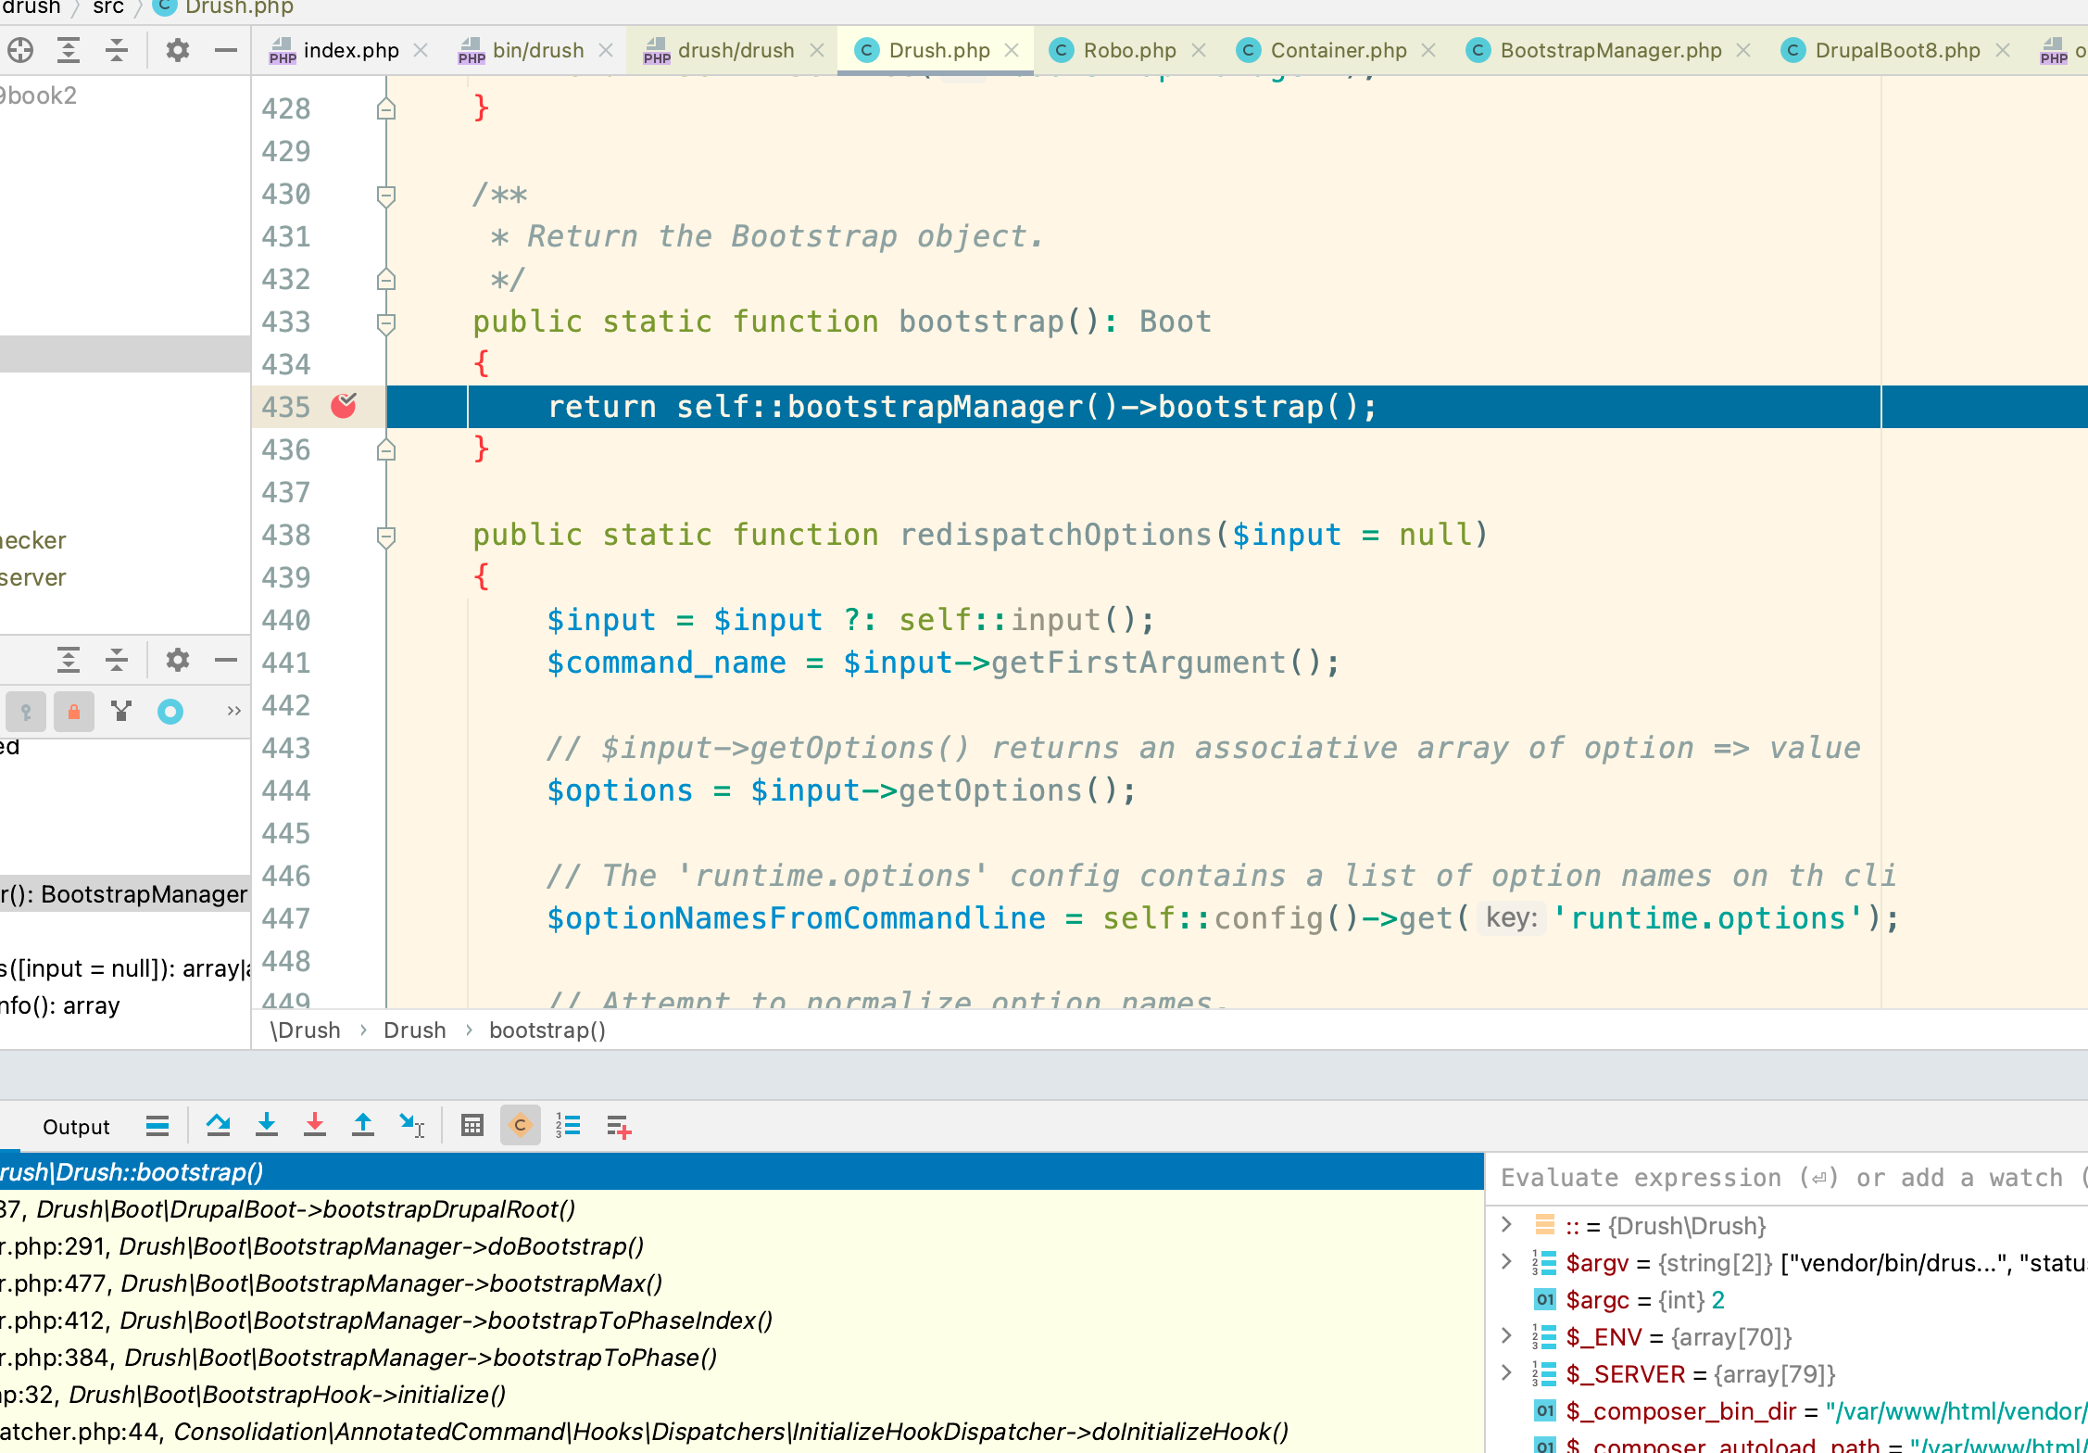Image resolution: width=2088 pixels, height=1453 pixels.
Task: Toggle the breakpoint on line 435
Action: click(344, 406)
